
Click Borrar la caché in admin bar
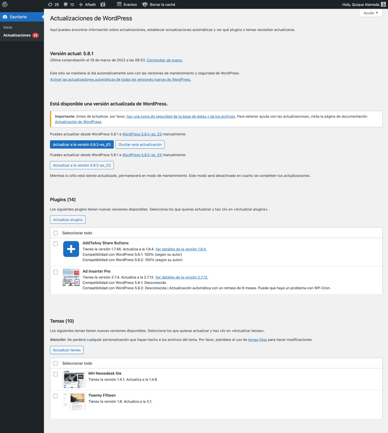(159, 4)
